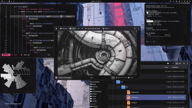Toggle the thumbnail sidebar panel icon

[56, 78]
